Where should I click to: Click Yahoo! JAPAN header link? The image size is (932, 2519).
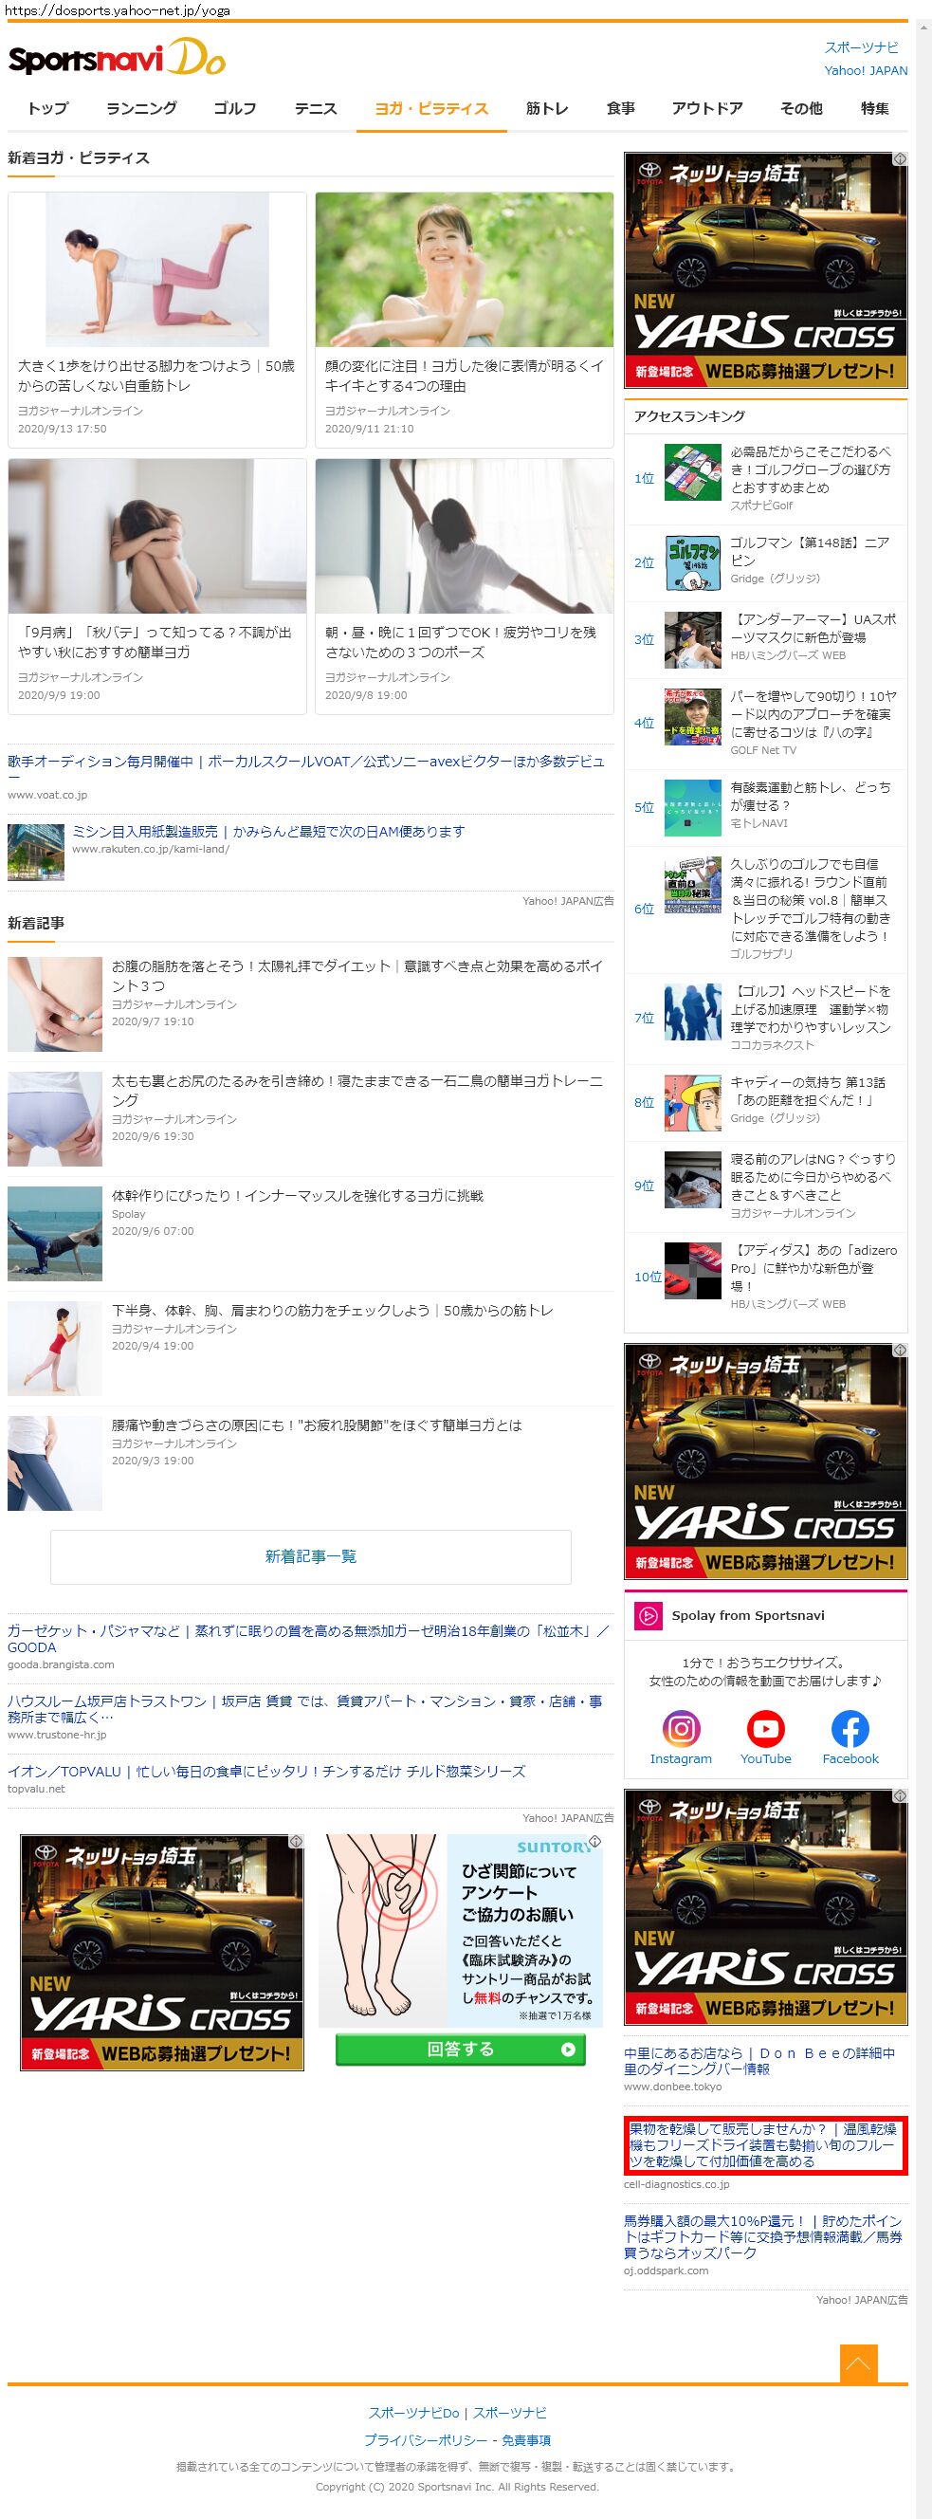(x=866, y=70)
